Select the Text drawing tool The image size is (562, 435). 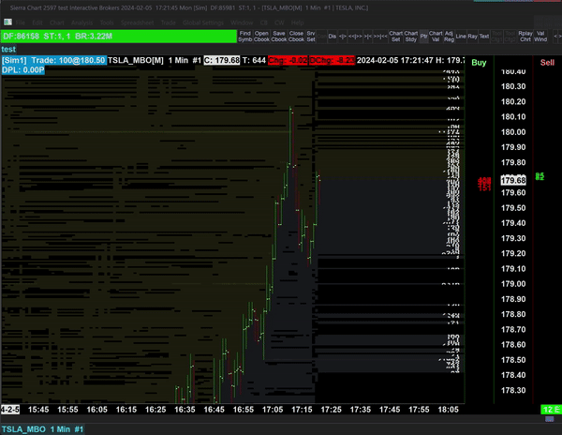pos(484,37)
